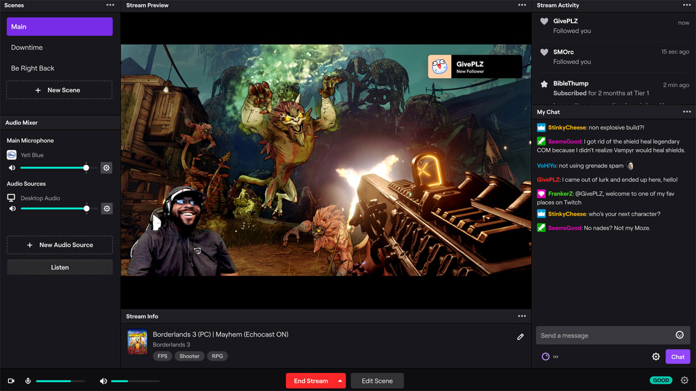Click FrankerZ username in chat
The width and height of the screenshot is (696, 391).
[561, 194]
